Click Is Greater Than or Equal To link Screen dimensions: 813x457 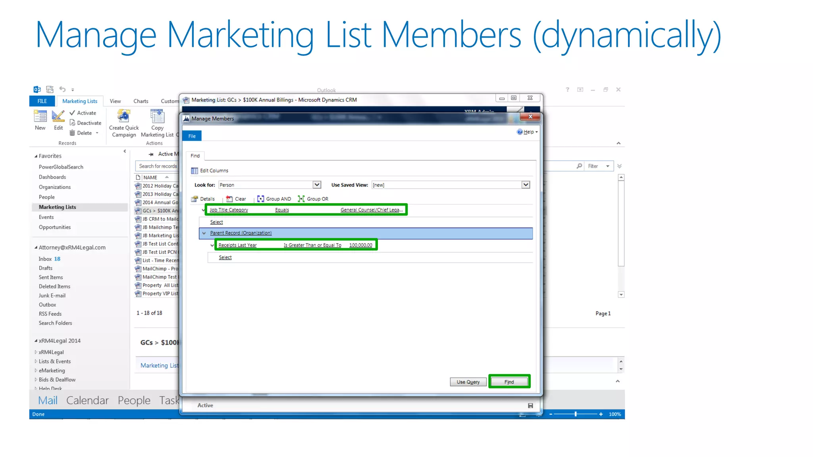[x=312, y=245]
